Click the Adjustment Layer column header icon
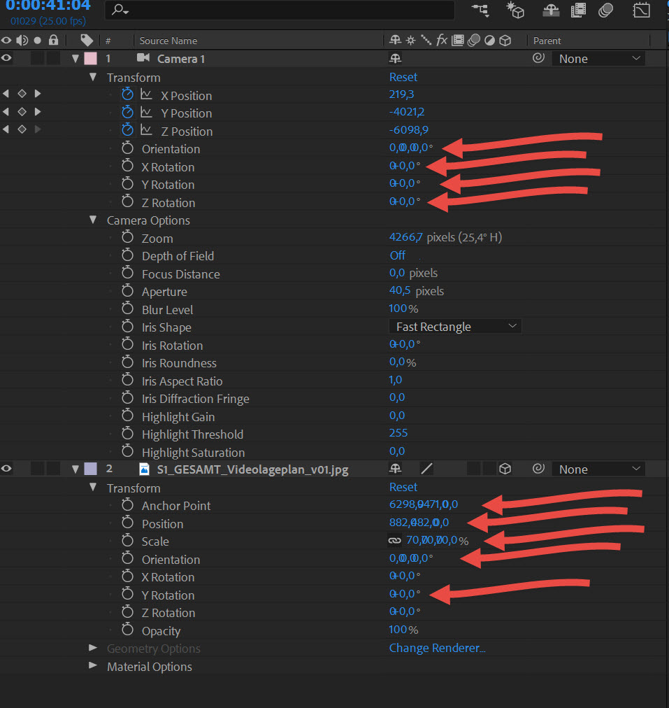 [x=489, y=41]
